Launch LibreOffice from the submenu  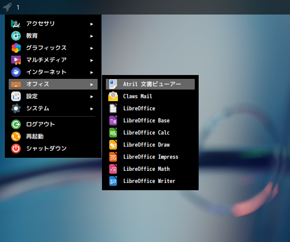point(150,108)
